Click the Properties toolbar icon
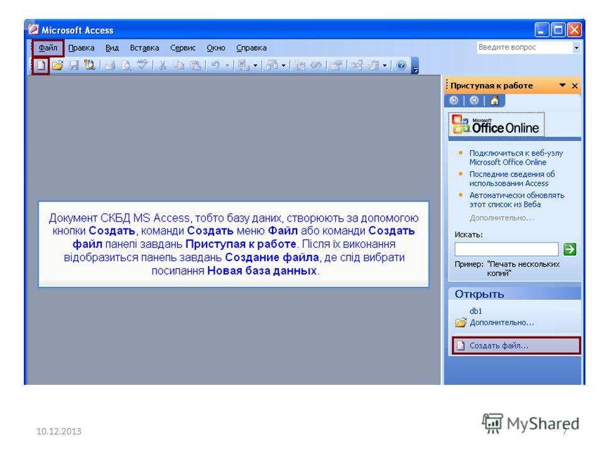The width and height of the screenshot is (603, 452). 337,66
